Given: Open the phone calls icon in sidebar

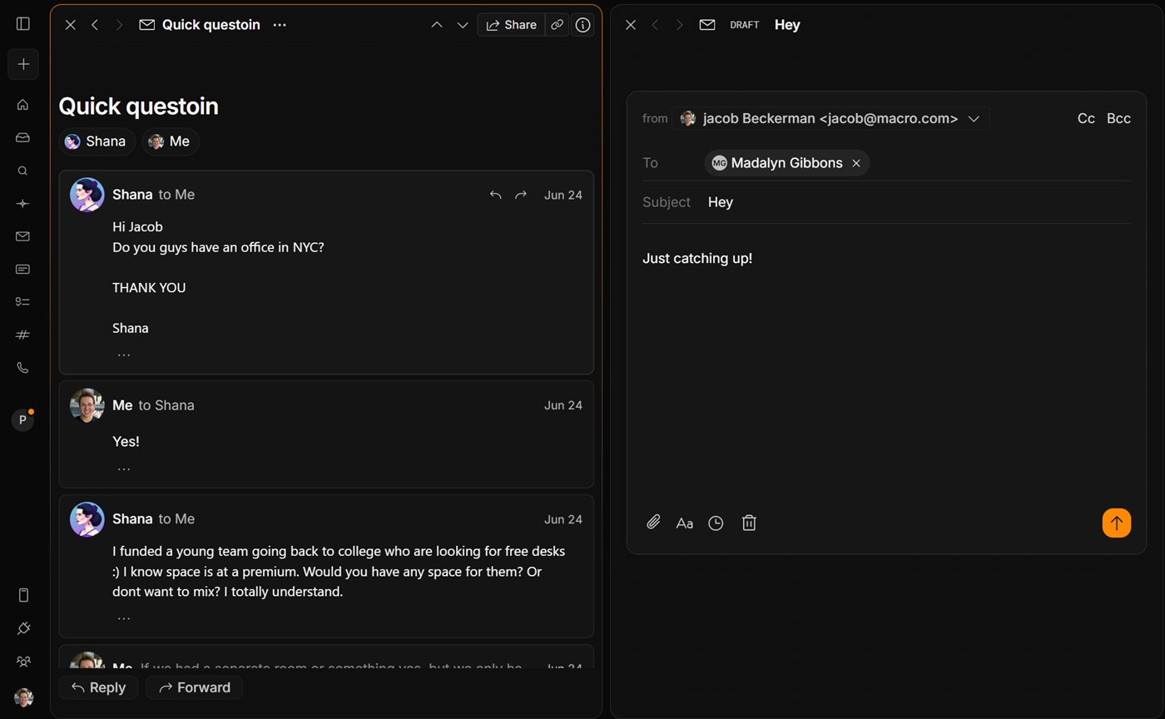Looking at the screenshot, I should click(23, 368).
